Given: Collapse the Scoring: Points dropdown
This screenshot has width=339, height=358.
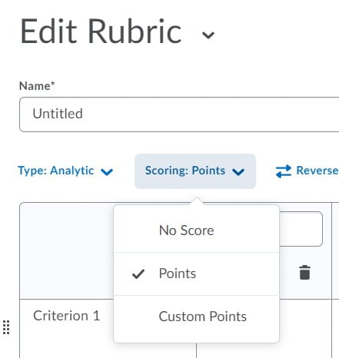Looking at the screenshot, I should click(x=195, y=171).
